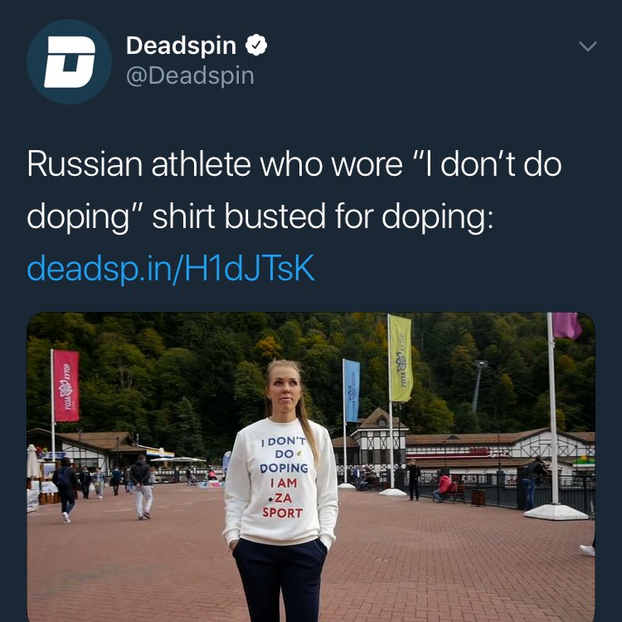
Task: Click the yellow flag in the photo
Action: (401, 357)
